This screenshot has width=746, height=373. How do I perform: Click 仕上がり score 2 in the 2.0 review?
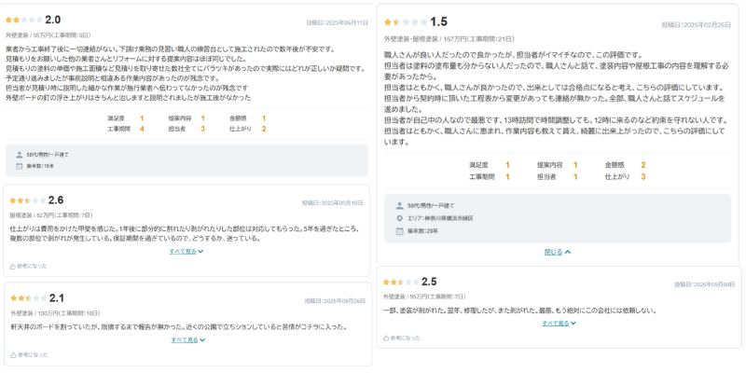[264, 129]
